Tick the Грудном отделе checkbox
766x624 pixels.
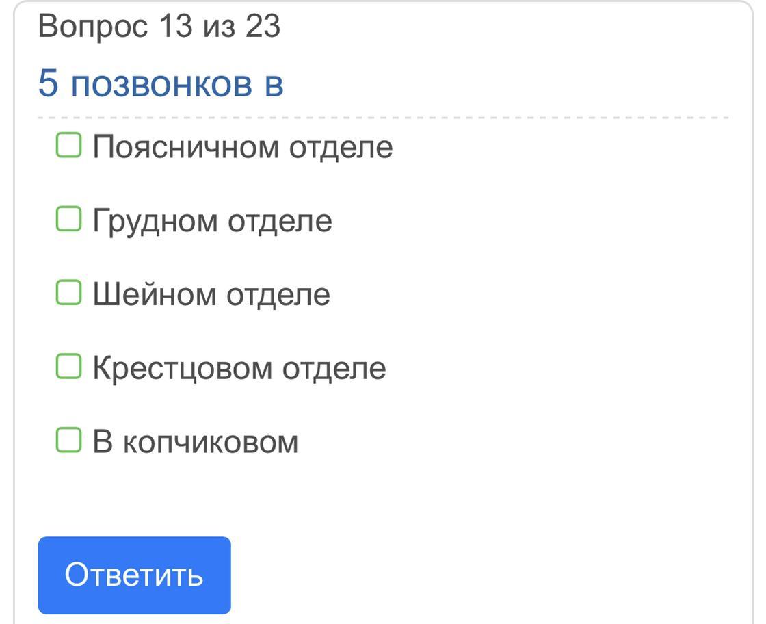(68, 219)
